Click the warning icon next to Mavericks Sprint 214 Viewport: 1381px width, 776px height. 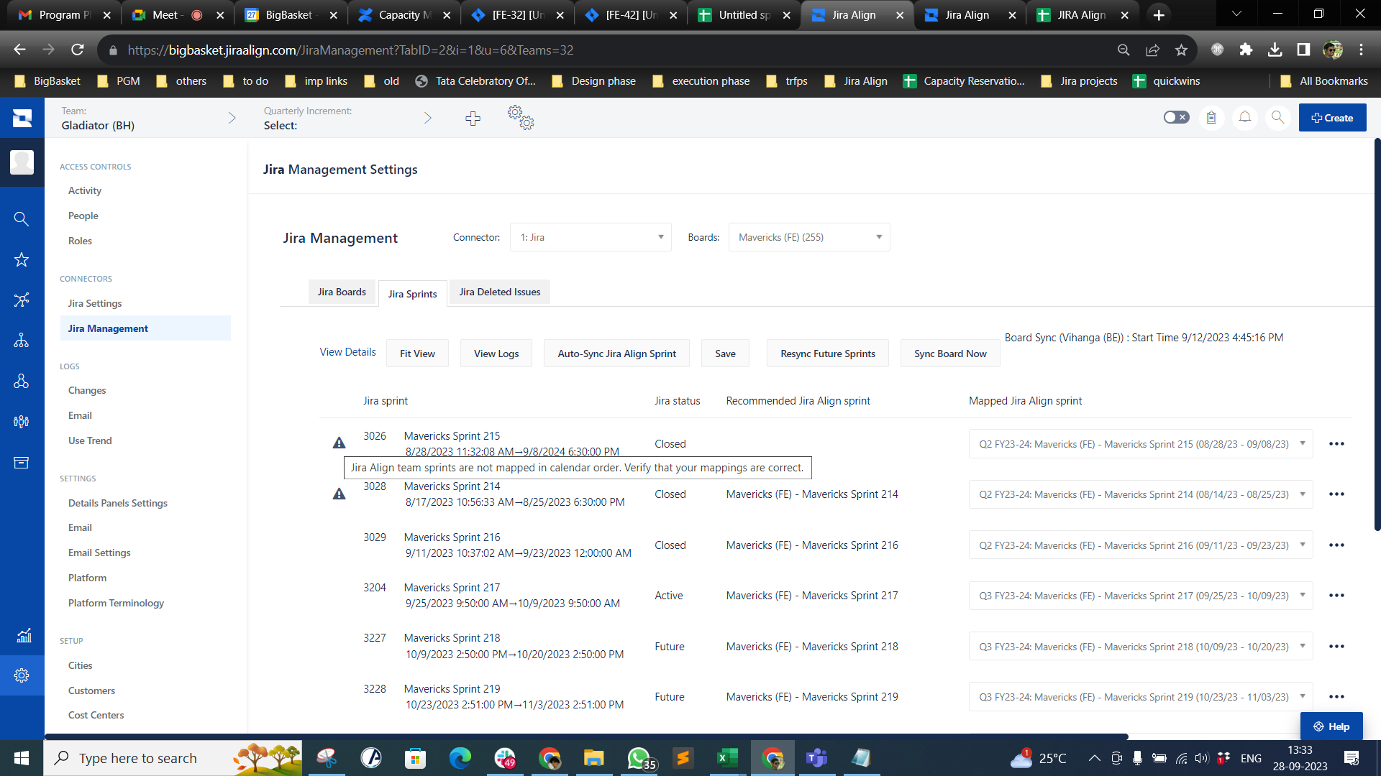(x=339, y=494)
